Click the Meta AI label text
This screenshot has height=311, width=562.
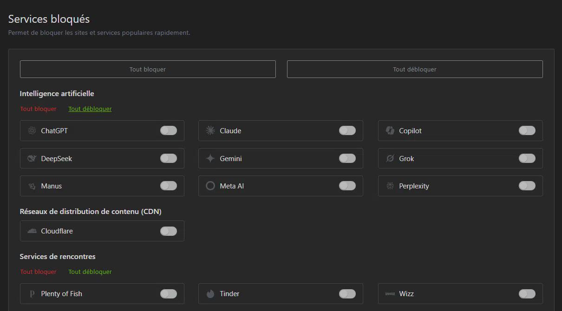tap(232, 186)
